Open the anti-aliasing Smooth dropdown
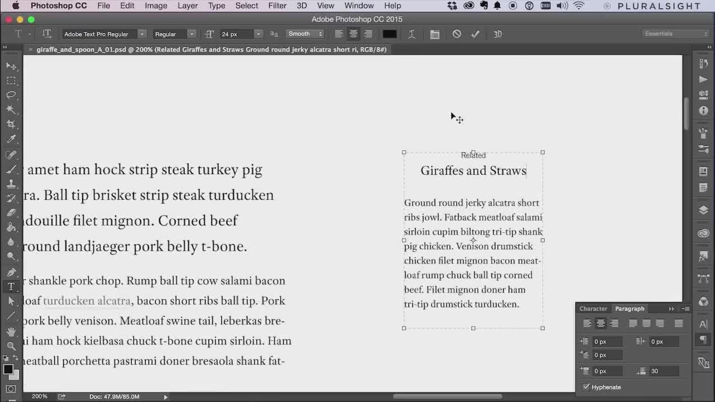715x402 pixels. tap(305, 34)
